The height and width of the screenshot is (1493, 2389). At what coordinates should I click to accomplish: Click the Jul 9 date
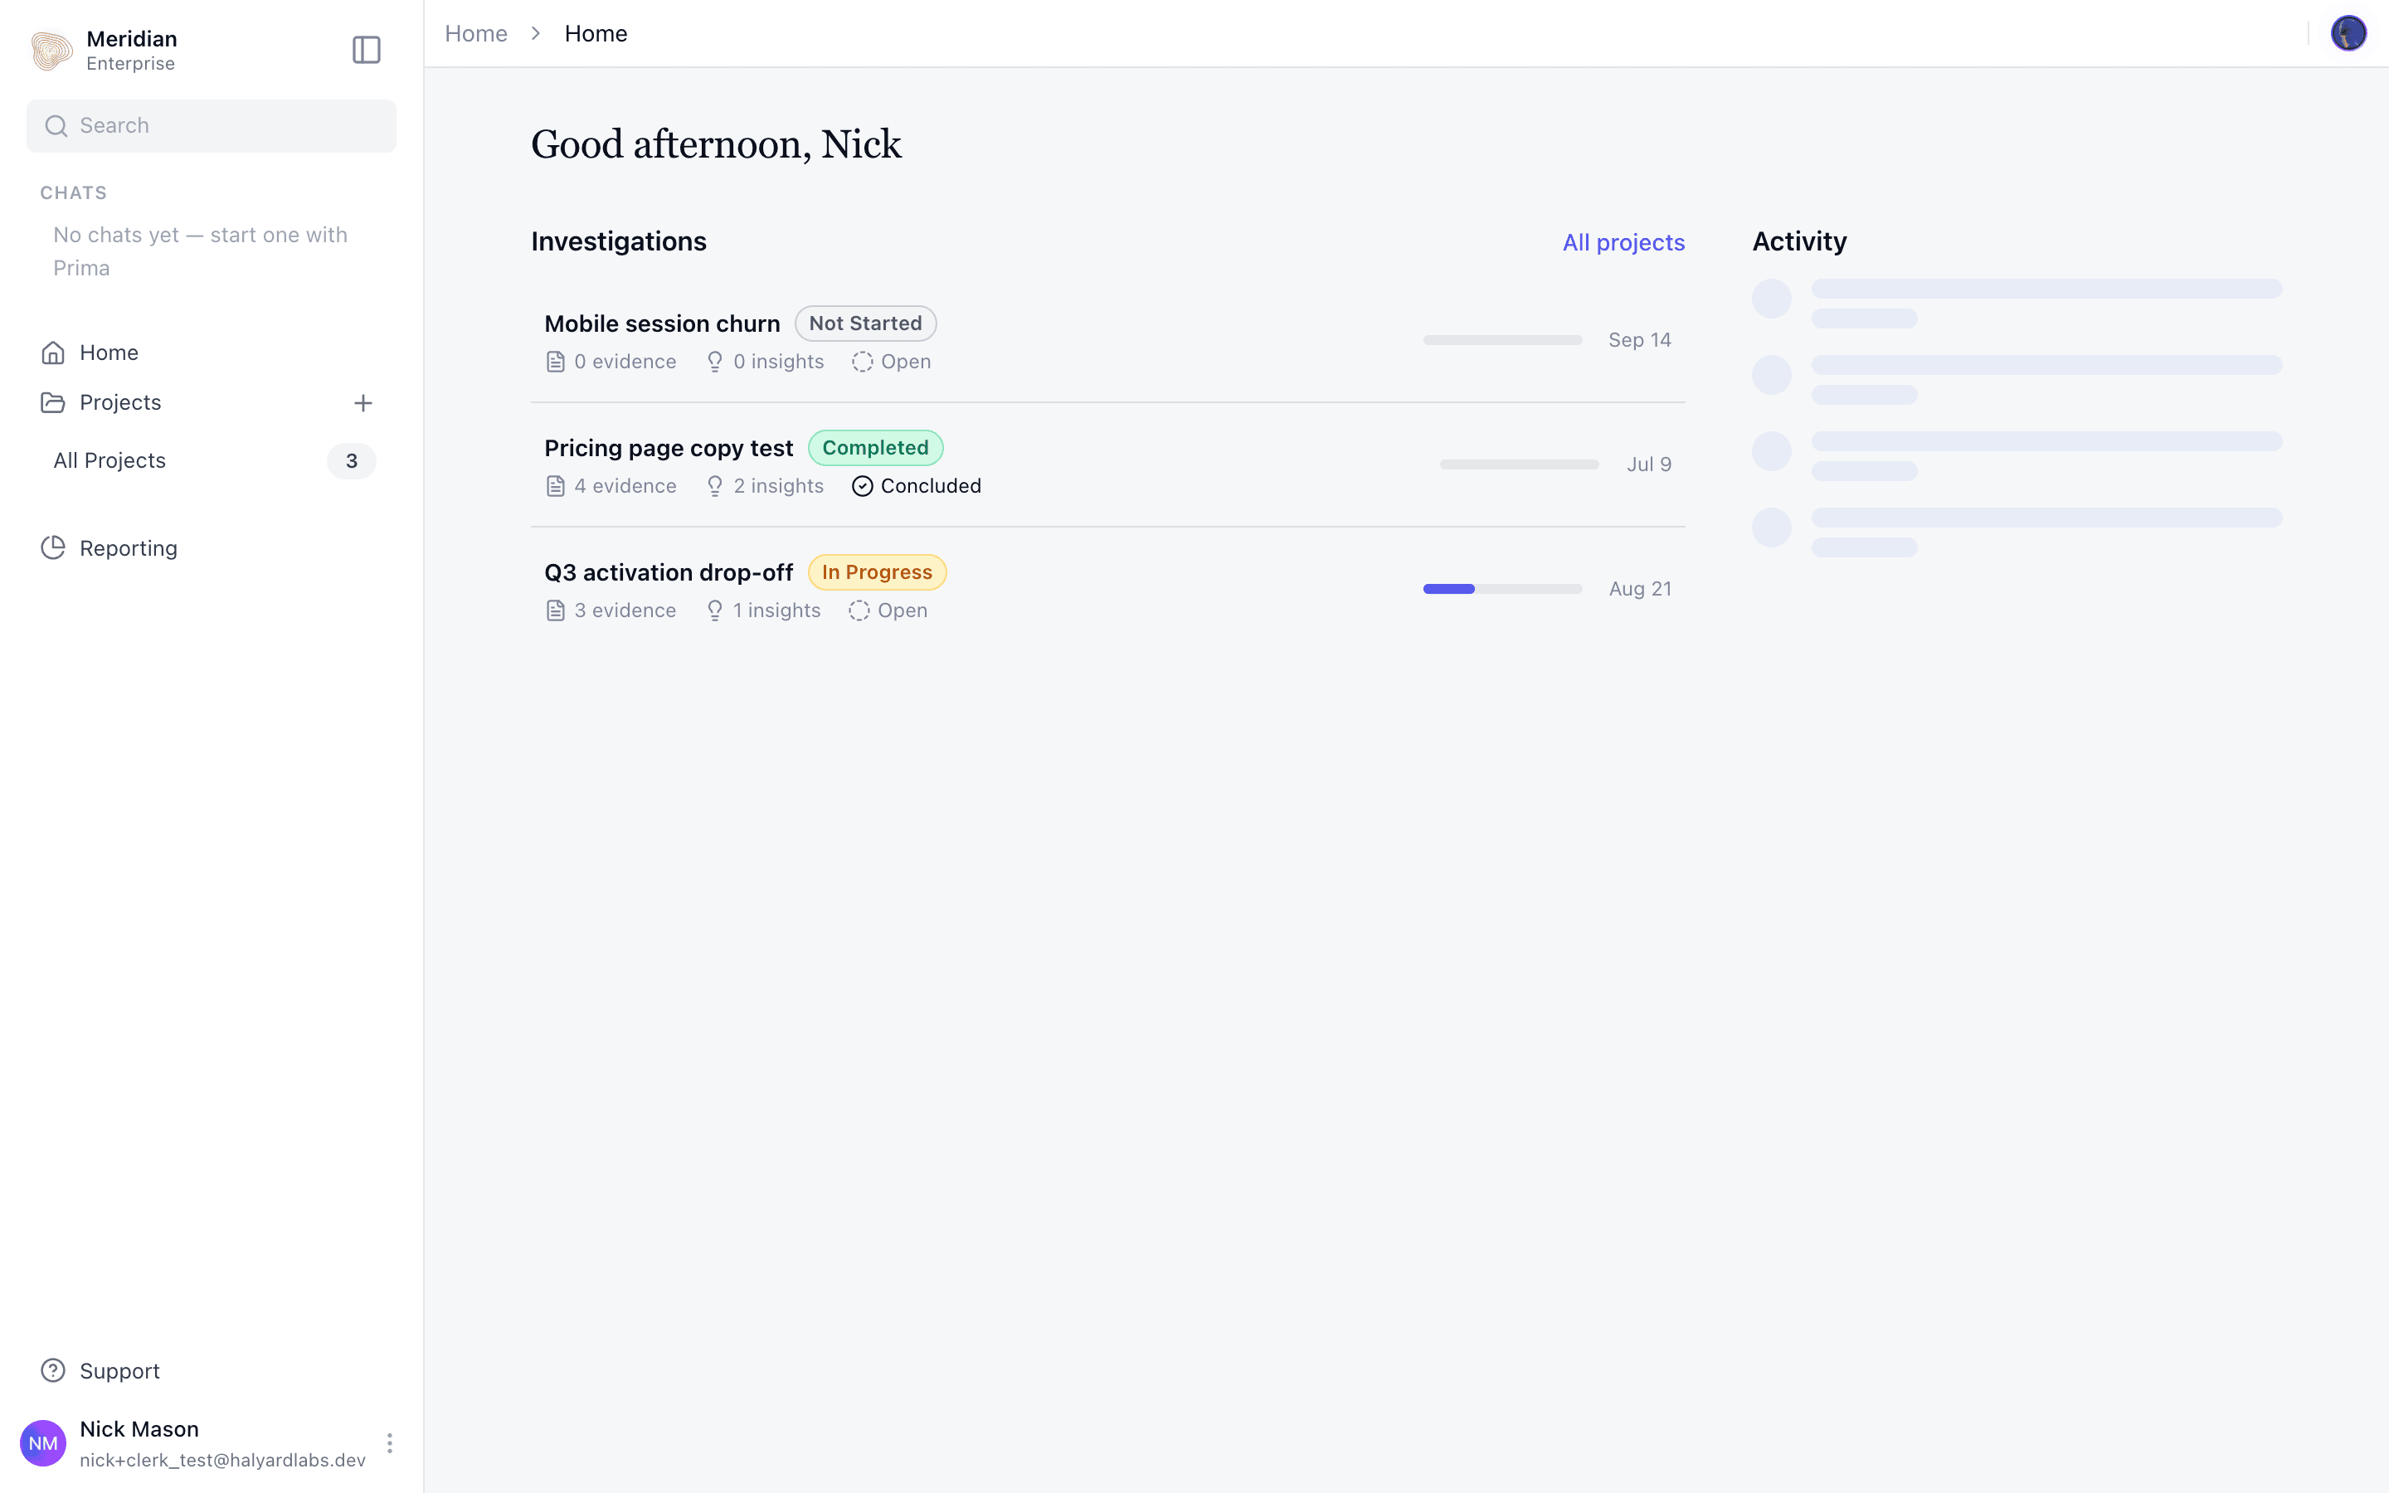1648,464
